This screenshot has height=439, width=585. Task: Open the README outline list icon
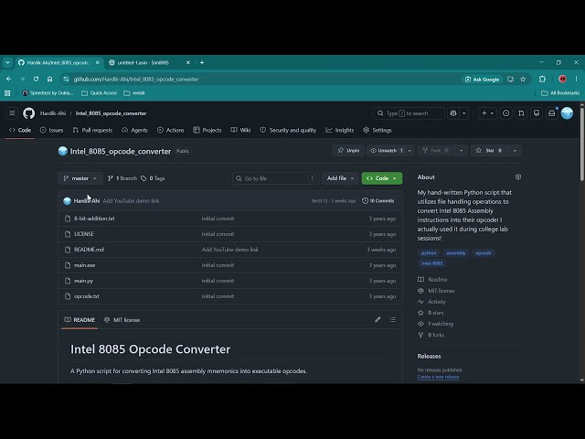[x=393, y=319]
